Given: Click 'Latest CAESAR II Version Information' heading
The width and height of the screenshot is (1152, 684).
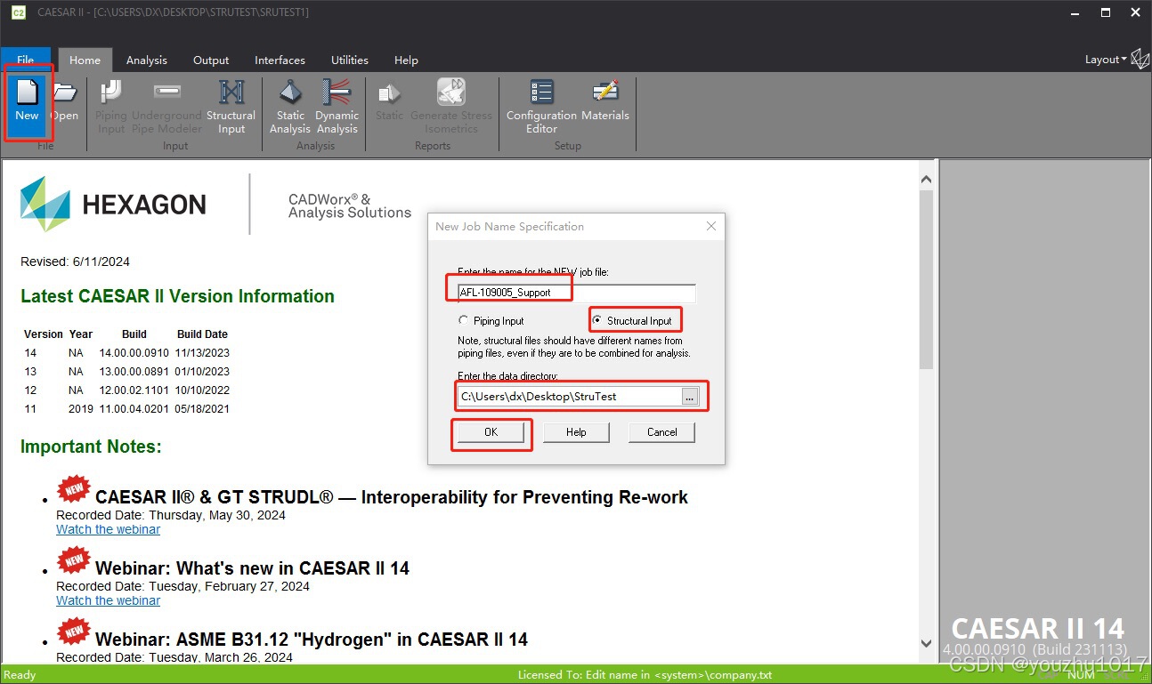Looking at the screenshot, I should click(x=177, y=296).
